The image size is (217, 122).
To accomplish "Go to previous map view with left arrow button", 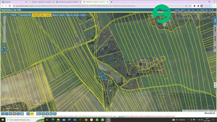I will (10, 114).
